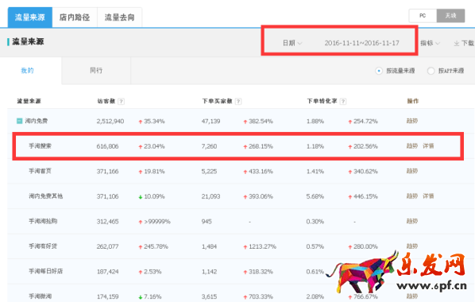Viewport: 475px width, 302px height.
Task: Switch to the 同行 sub-tab
Action: click(x=96, y=71)
